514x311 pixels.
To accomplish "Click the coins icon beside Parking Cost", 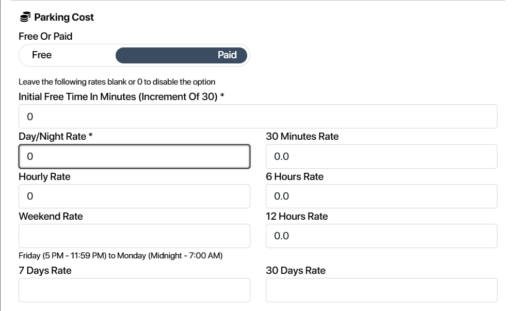I will click(25, 17).
